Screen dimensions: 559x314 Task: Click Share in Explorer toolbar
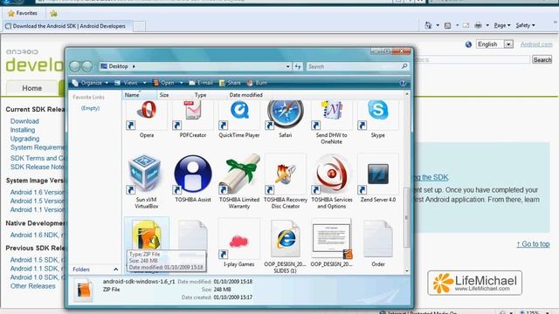click(230, 83)
